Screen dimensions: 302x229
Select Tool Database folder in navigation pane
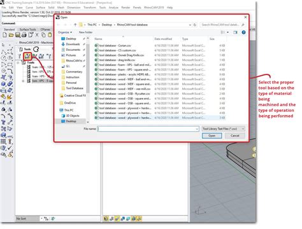74,88
